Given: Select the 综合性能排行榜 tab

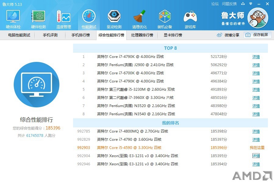Looking at the screenshot, I should pos(111,35).
